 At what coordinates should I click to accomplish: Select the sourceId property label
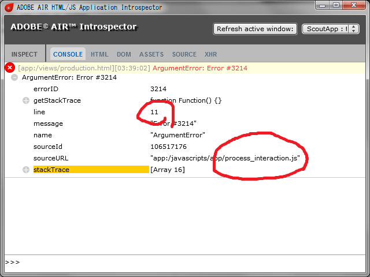click(x=48, y=147)
